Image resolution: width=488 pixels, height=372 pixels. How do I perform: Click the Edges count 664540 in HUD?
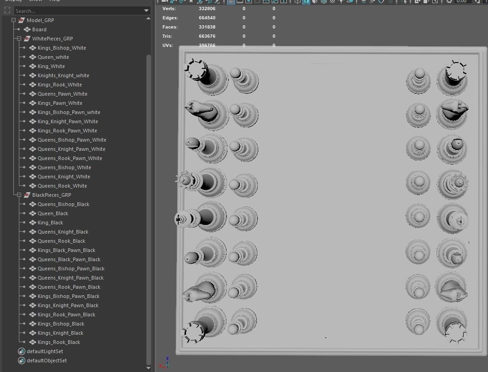tap(207, 18)
